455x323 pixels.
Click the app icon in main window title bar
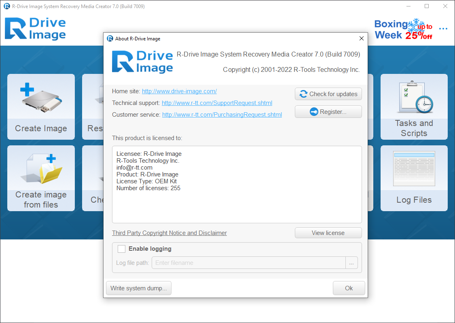tap(7, 6)
